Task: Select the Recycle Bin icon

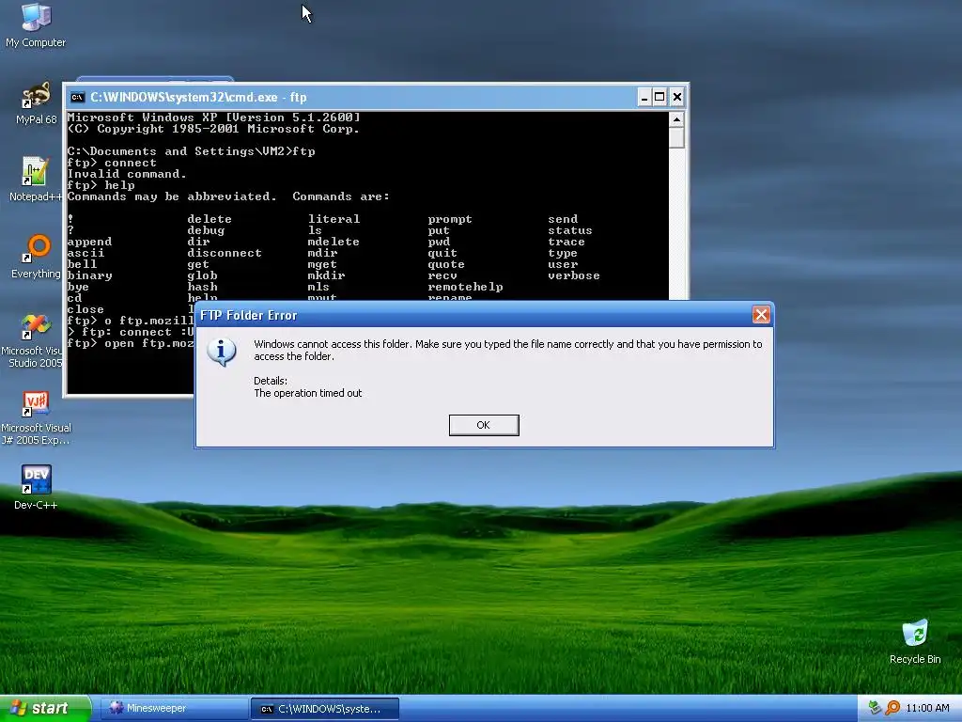Action: pos(915,641)
